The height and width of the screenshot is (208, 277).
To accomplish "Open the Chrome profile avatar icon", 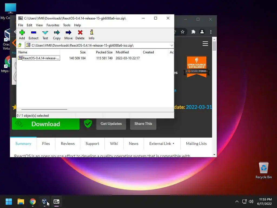I will coord(202,32).
